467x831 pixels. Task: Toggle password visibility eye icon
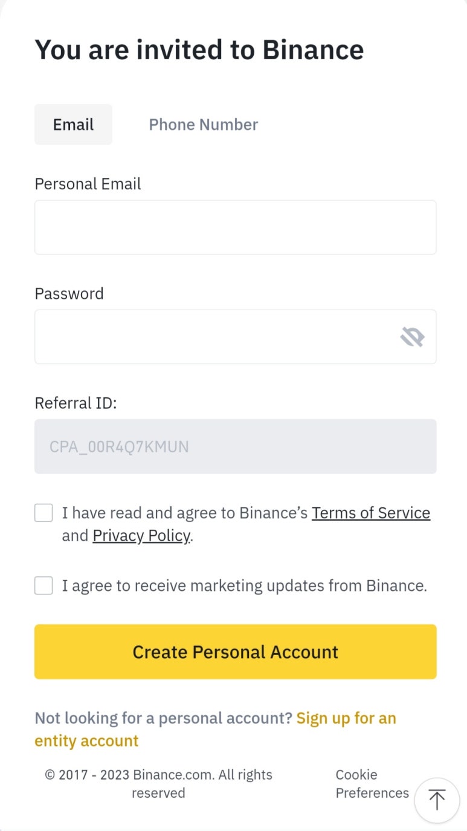point(412,337)
